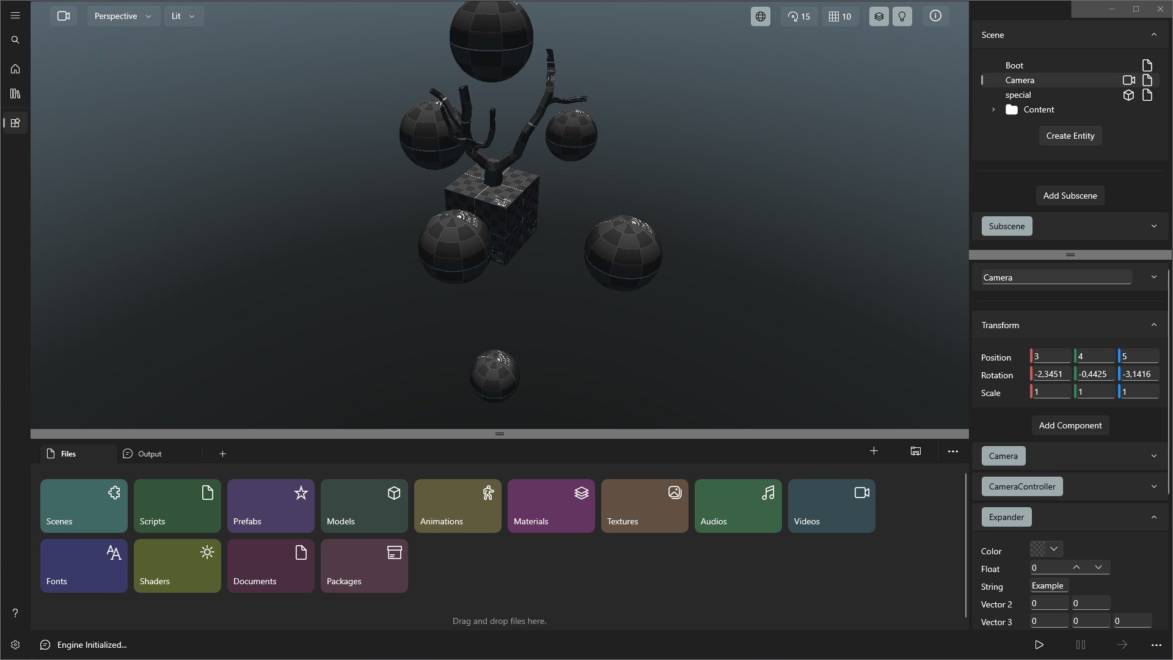Image resolution: width=1173 pixels, height=660 pixels.
Task: Open the Lit shading mode dropdown
Action: pos(183,16)
